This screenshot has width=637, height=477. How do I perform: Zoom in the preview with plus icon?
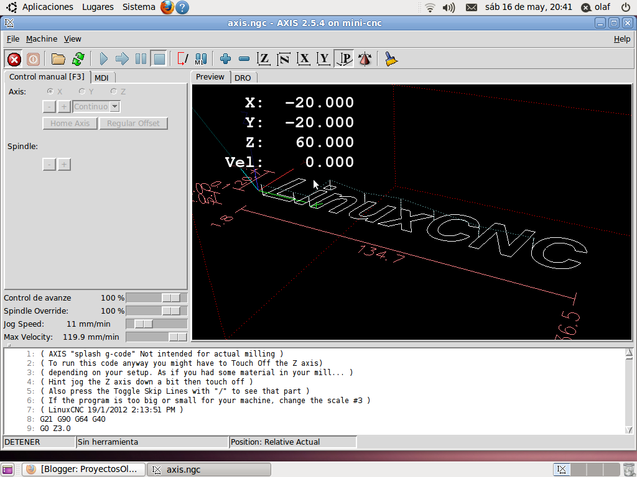coord(225,59)
